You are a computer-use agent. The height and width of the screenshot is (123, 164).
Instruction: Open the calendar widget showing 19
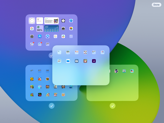[40, 21]
